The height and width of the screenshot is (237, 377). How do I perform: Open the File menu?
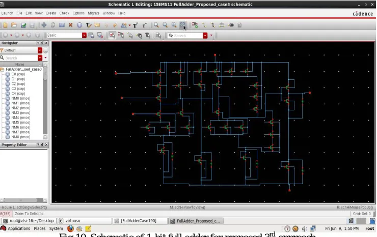click(19, 13)
